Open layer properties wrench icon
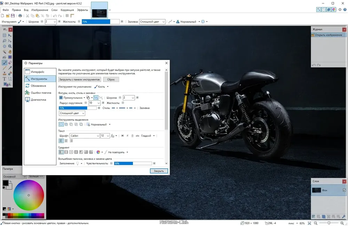The image size is (348, 226). pyautogui.click(x=344, y=216)
